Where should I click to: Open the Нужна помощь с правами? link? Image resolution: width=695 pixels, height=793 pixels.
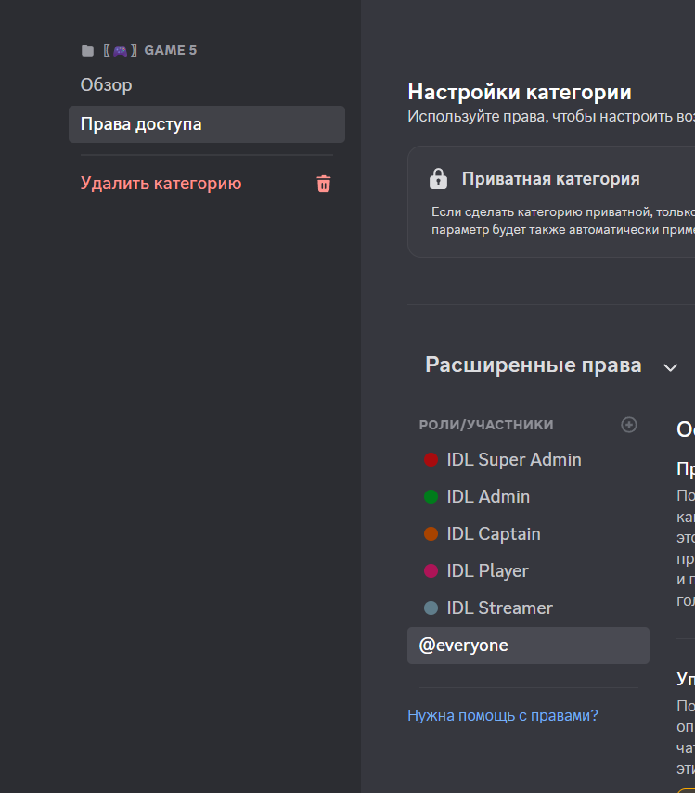pyautogui.click(x=502, y=716)
